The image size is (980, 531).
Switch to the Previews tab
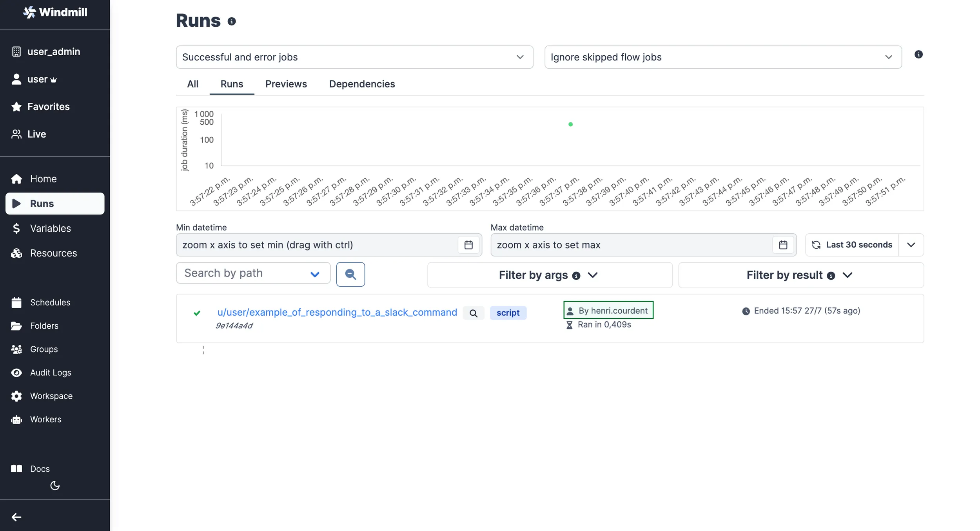(286, 84)
